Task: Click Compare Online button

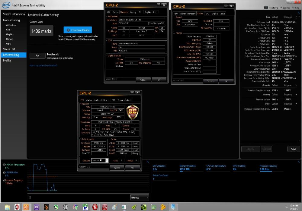Action: (78, 30)
